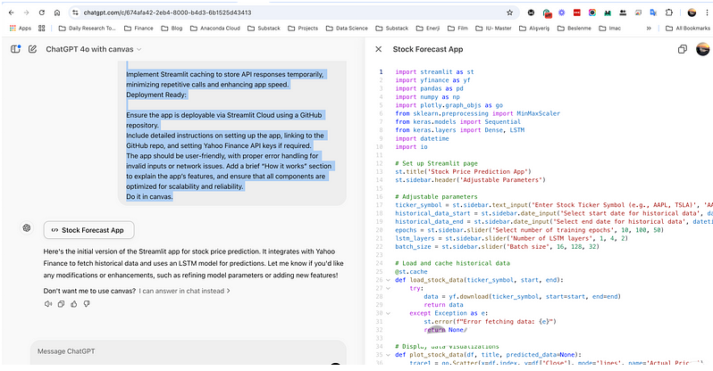
Task: Open the All Bookmarks folder
Action: pos(688,29)
